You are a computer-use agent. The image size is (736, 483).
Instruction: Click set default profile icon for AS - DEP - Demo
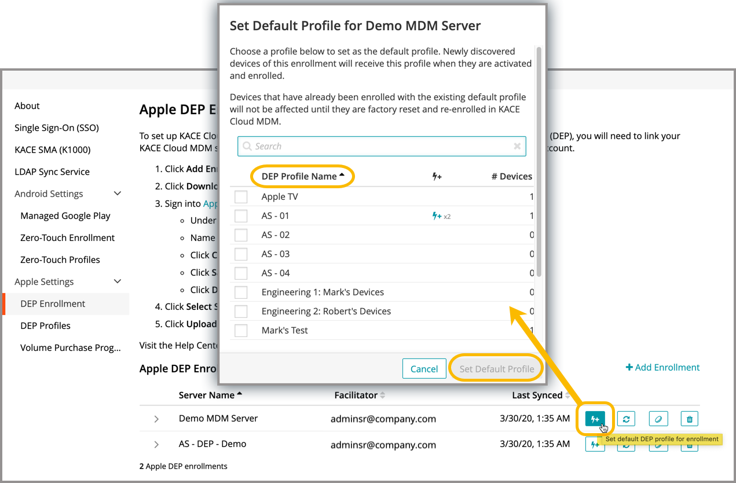click(x=595, y=444)
